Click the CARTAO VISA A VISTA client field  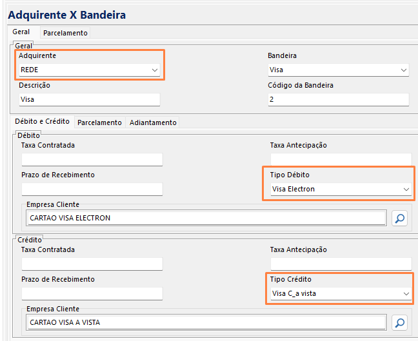tap(206, 323)
